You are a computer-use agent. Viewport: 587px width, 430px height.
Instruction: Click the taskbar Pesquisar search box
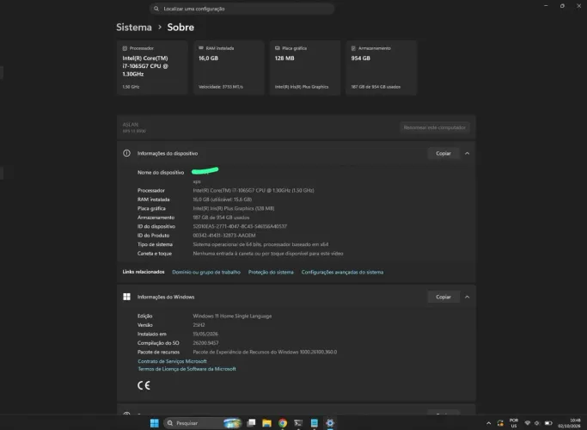[x=203, y=423]
